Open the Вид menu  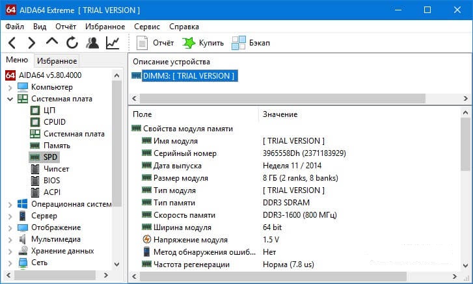(x=40, y=27)
